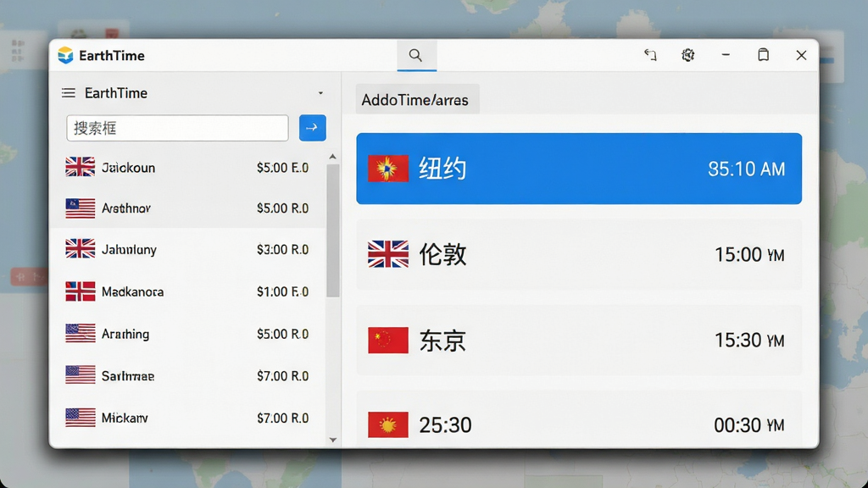Image resolution: width=868 pixels, height=488 pixels.
Task: Click the scroll up arrow of list
Action: 332,157
